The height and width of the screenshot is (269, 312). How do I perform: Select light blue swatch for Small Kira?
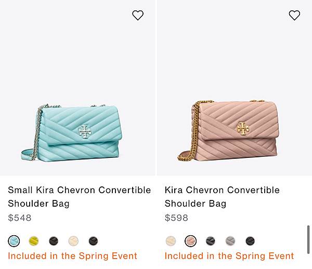[14, 241]
